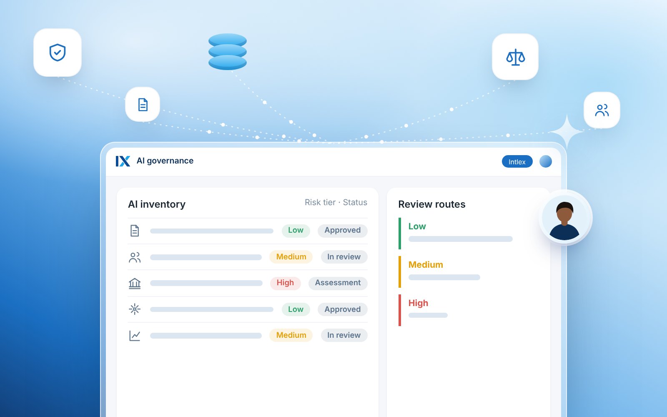Click the Review routes heading
667x417 pixels.
[432, 204]
